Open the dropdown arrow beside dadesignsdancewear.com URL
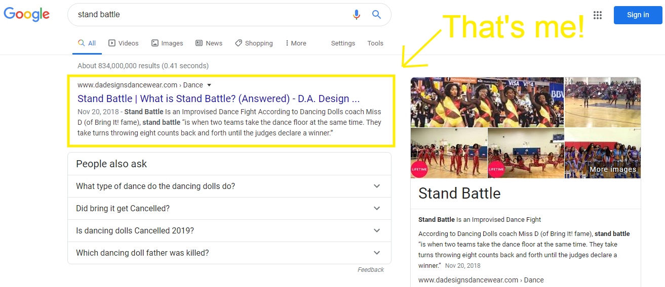Viewport: 665px width, 287px height. 209,85
